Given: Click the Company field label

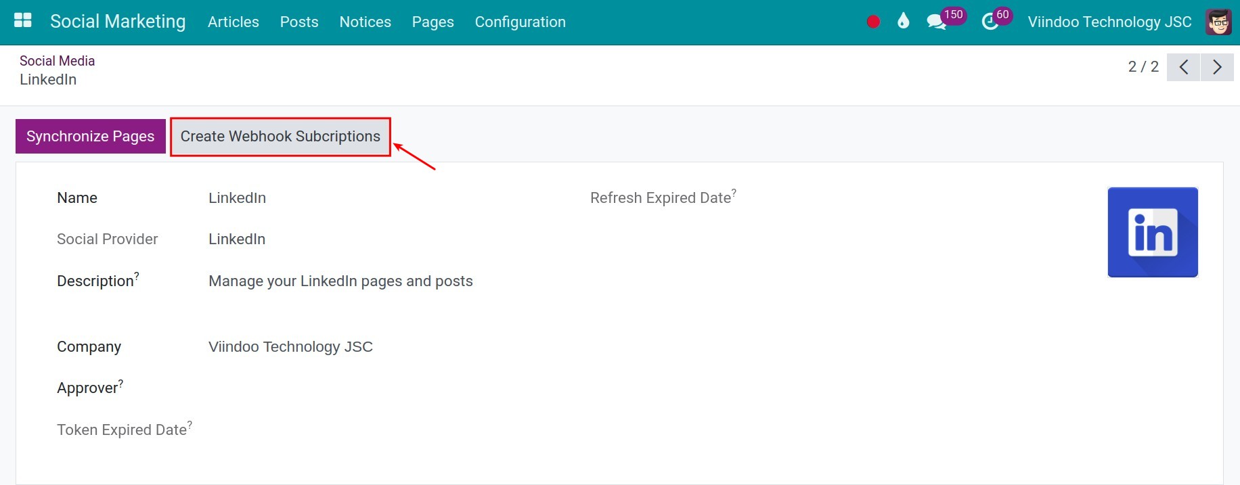Looking at the screenshot, I should (x=89, y=346).
